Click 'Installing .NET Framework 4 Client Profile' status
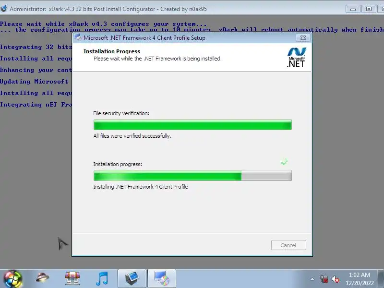Image resolution: width=384 pixels, height=288 pixels. pyautogui.click(x=141, y=187)
